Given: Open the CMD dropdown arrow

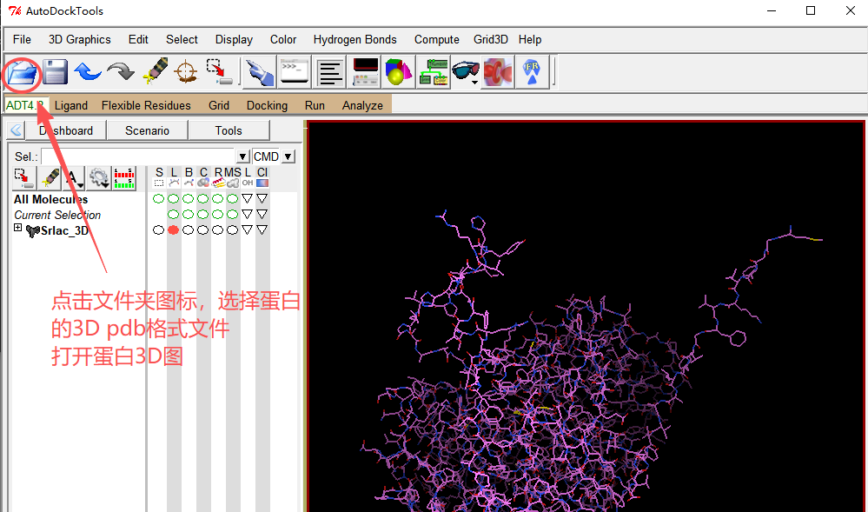Looking at the screenshot, I should click(x=288, y=156).
